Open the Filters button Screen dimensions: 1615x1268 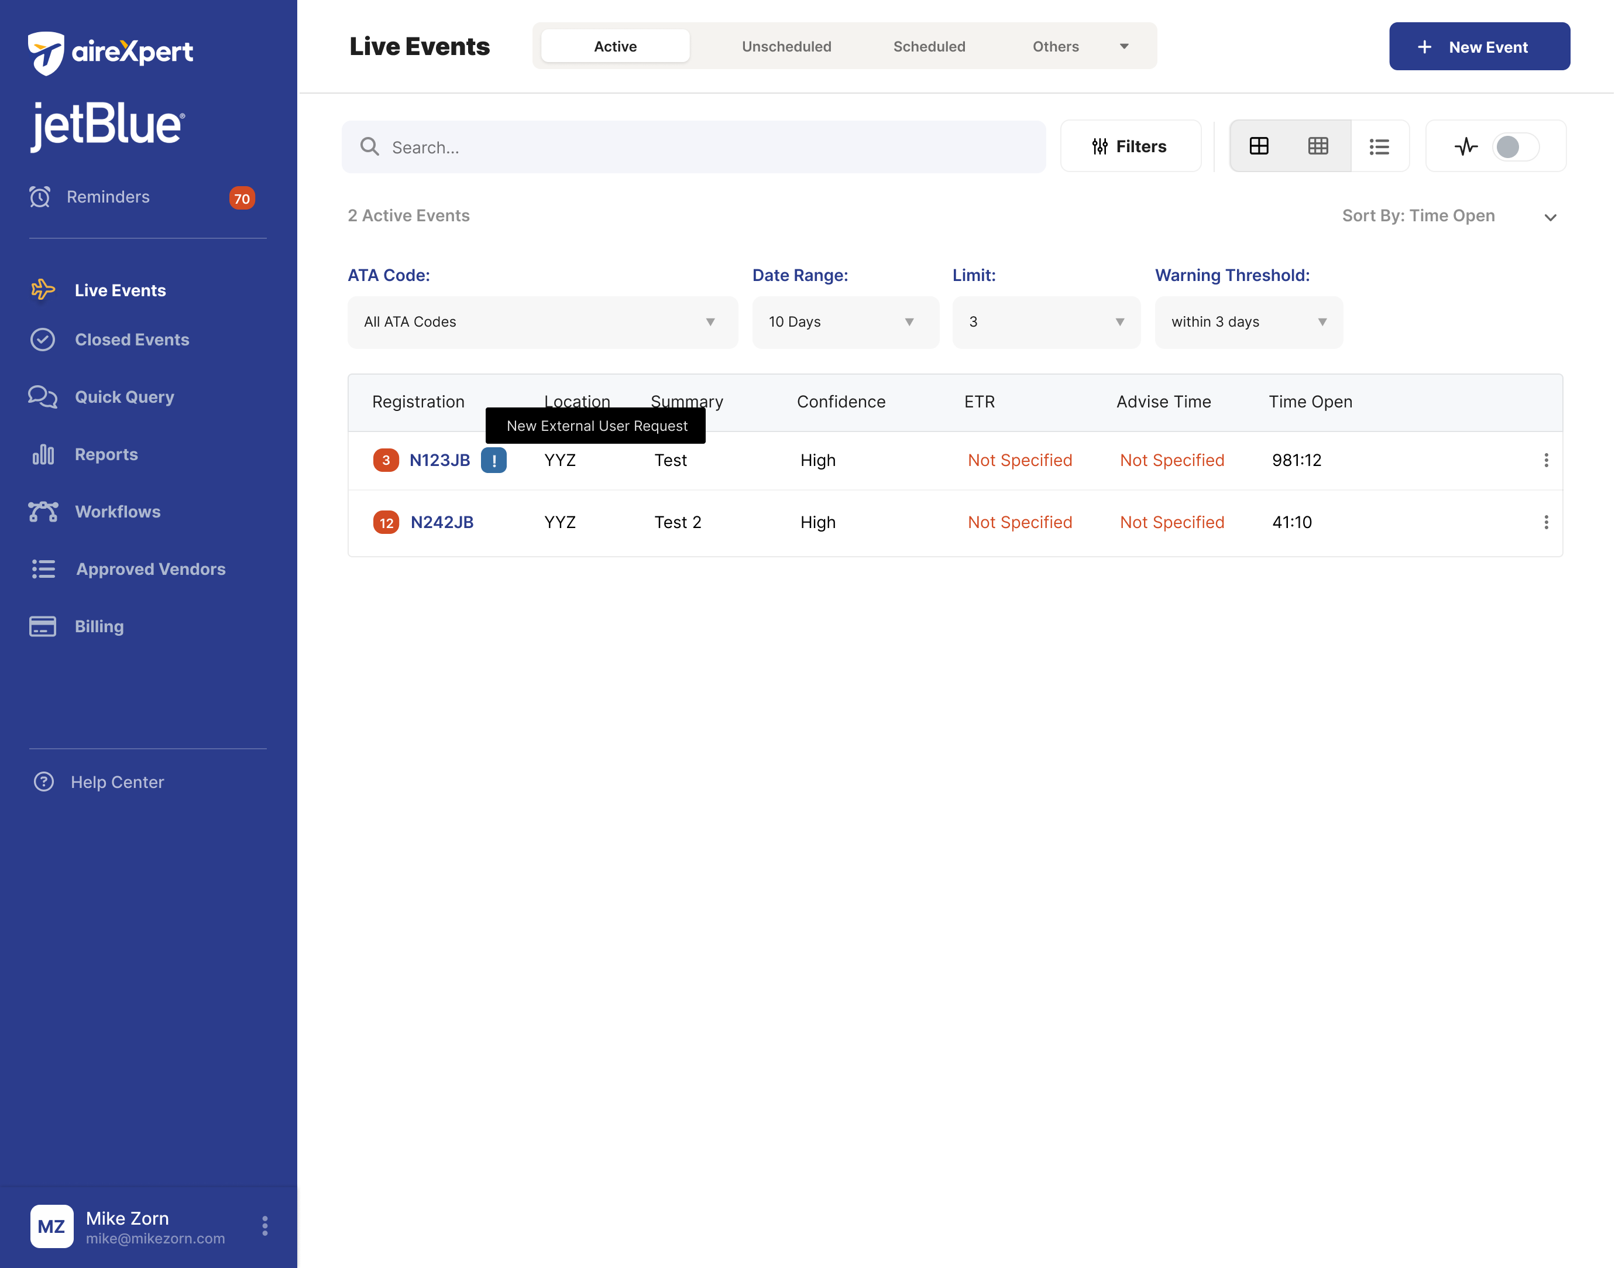pyautogui.click(x=1130, y=146)
